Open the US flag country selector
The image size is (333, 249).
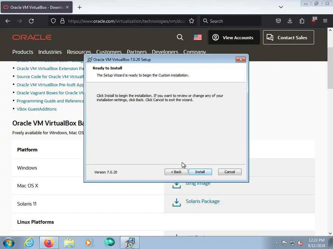point(198,37)
